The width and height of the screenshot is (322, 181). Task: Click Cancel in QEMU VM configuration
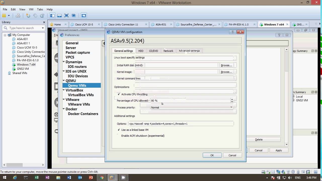pos(232,155)
